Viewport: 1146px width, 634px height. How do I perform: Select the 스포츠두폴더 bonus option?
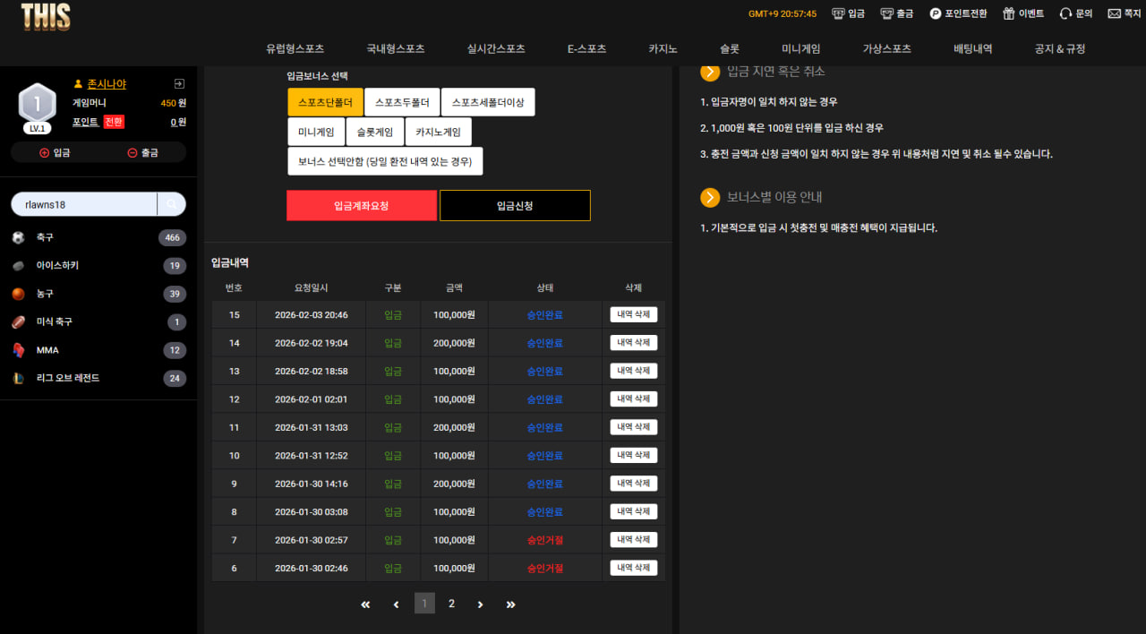pyautogui.click(x=402, y=102)
